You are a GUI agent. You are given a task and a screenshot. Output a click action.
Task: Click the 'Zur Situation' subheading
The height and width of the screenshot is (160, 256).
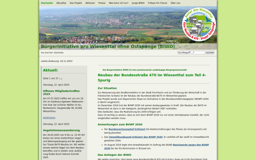pos(107,88)
